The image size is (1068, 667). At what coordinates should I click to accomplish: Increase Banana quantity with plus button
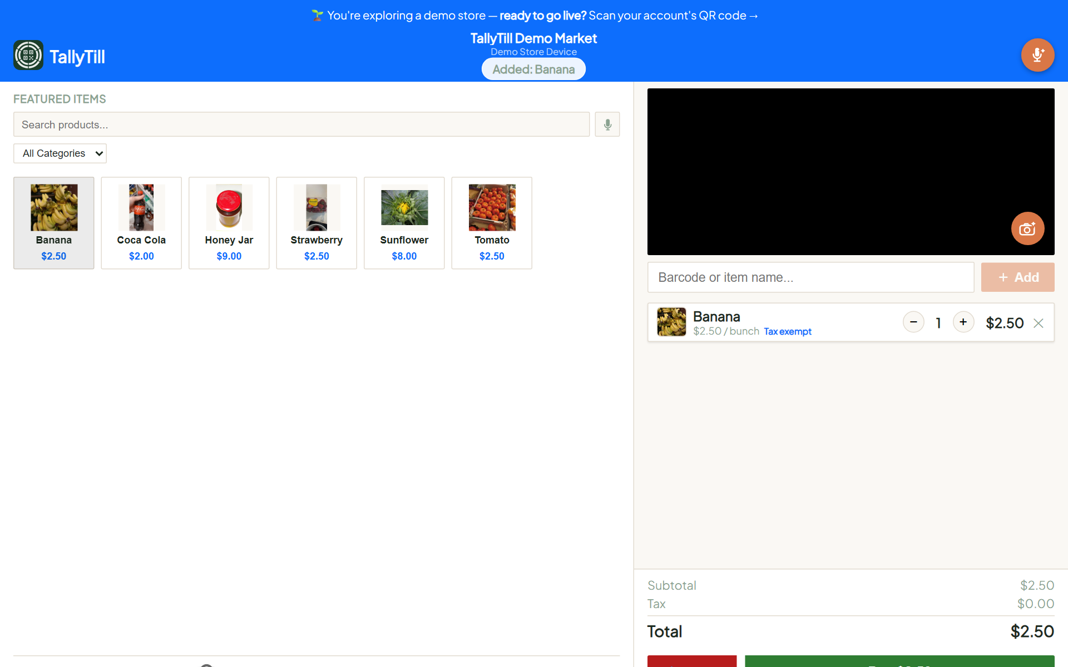click(x=963, y=322)
